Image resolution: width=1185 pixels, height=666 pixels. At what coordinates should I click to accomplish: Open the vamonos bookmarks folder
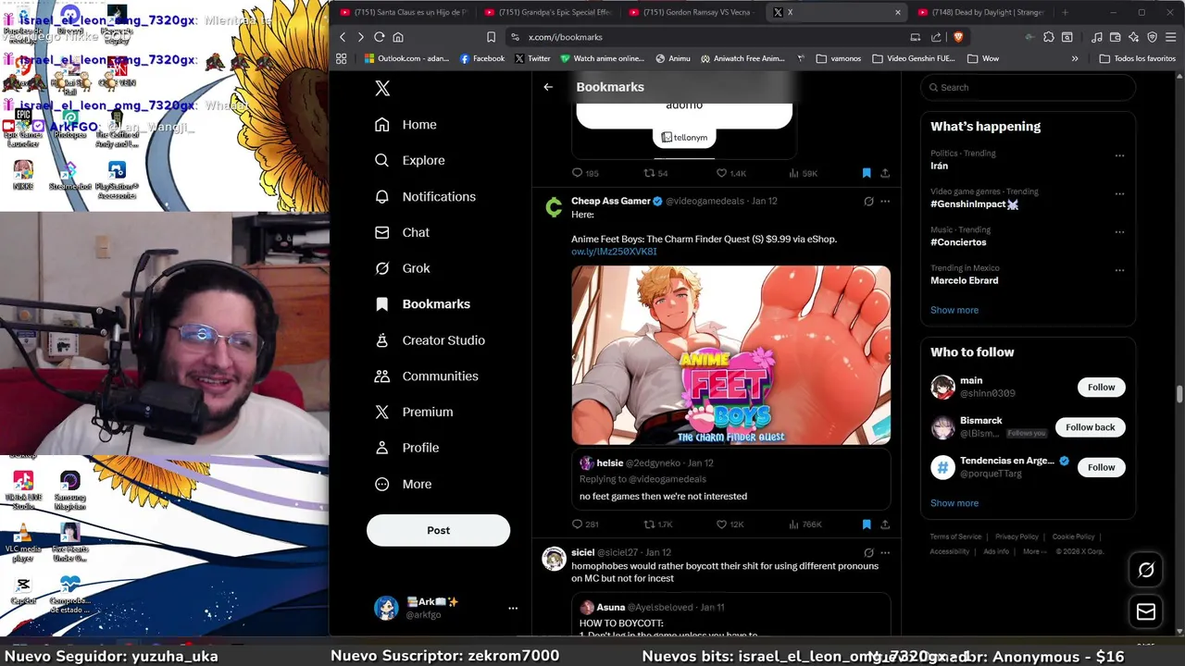point(839,58)
